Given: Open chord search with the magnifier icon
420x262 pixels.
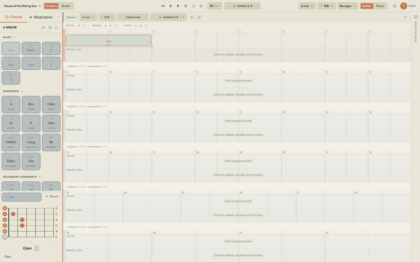Looking at the screenshot, I should pyautogui.click(x=56, y=27).
